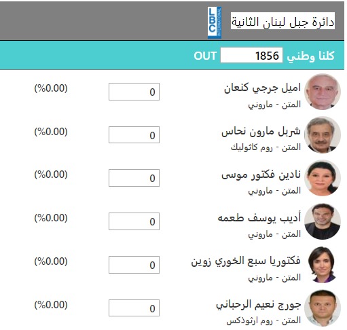Select photo of اميل جرجي كنعان
347x330 pixels.
coord(323,92)
